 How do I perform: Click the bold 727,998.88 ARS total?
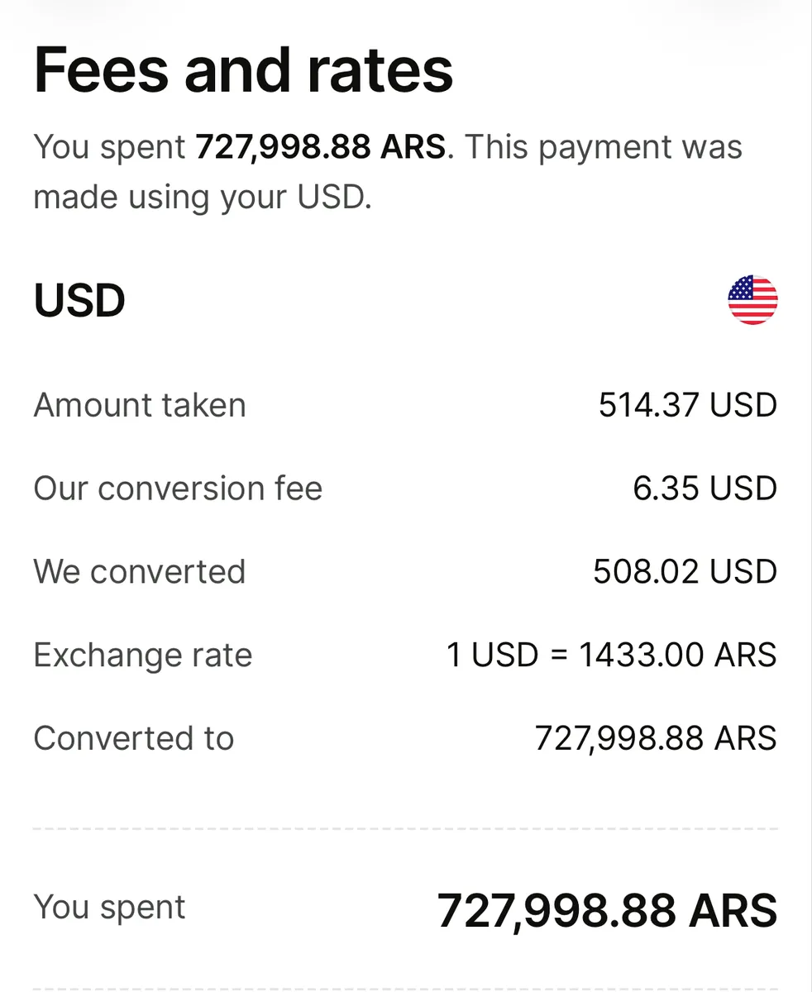[x=606, y=910]
